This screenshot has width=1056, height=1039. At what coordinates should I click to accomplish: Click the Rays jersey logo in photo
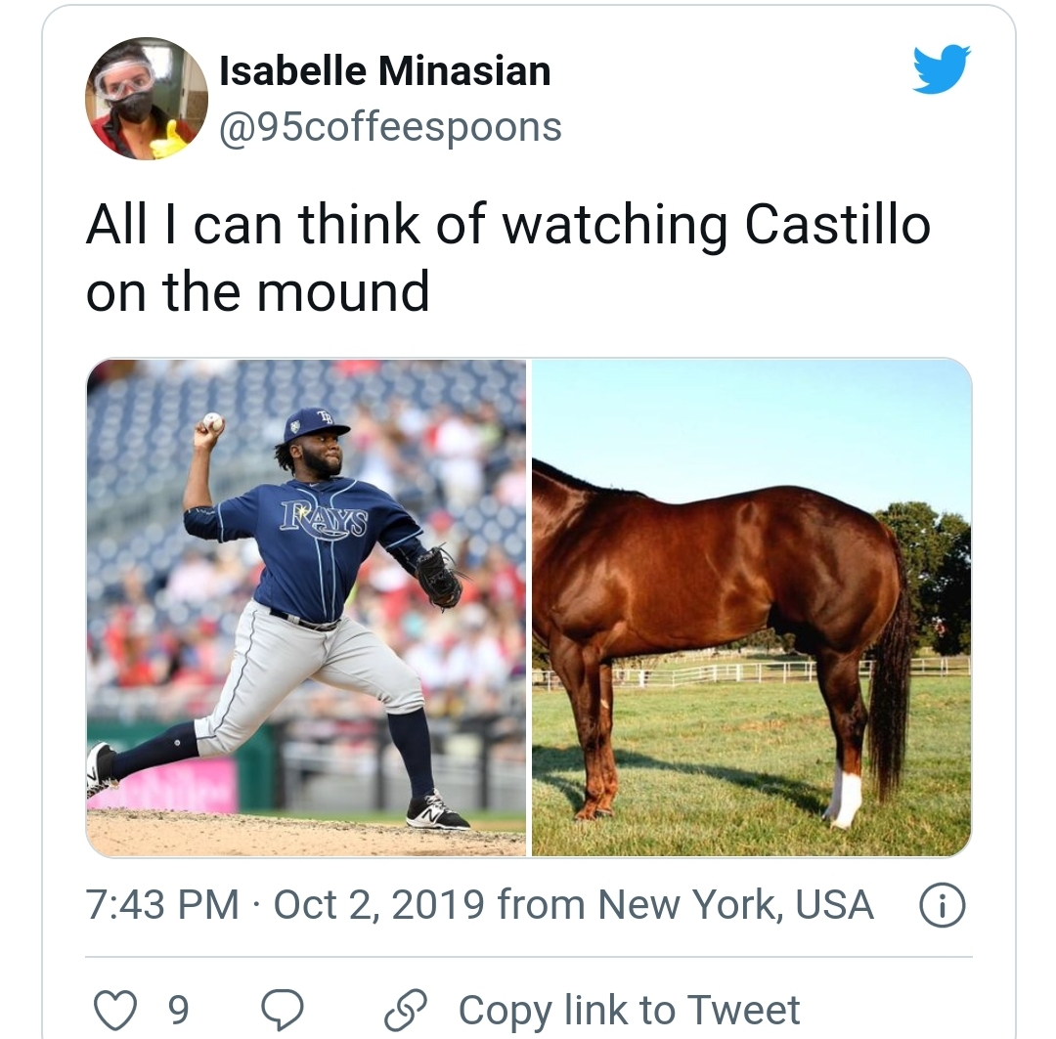point(325,519)
